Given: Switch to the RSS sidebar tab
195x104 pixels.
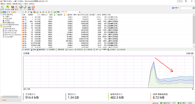Looking at the screenshot, I should 14,12.
